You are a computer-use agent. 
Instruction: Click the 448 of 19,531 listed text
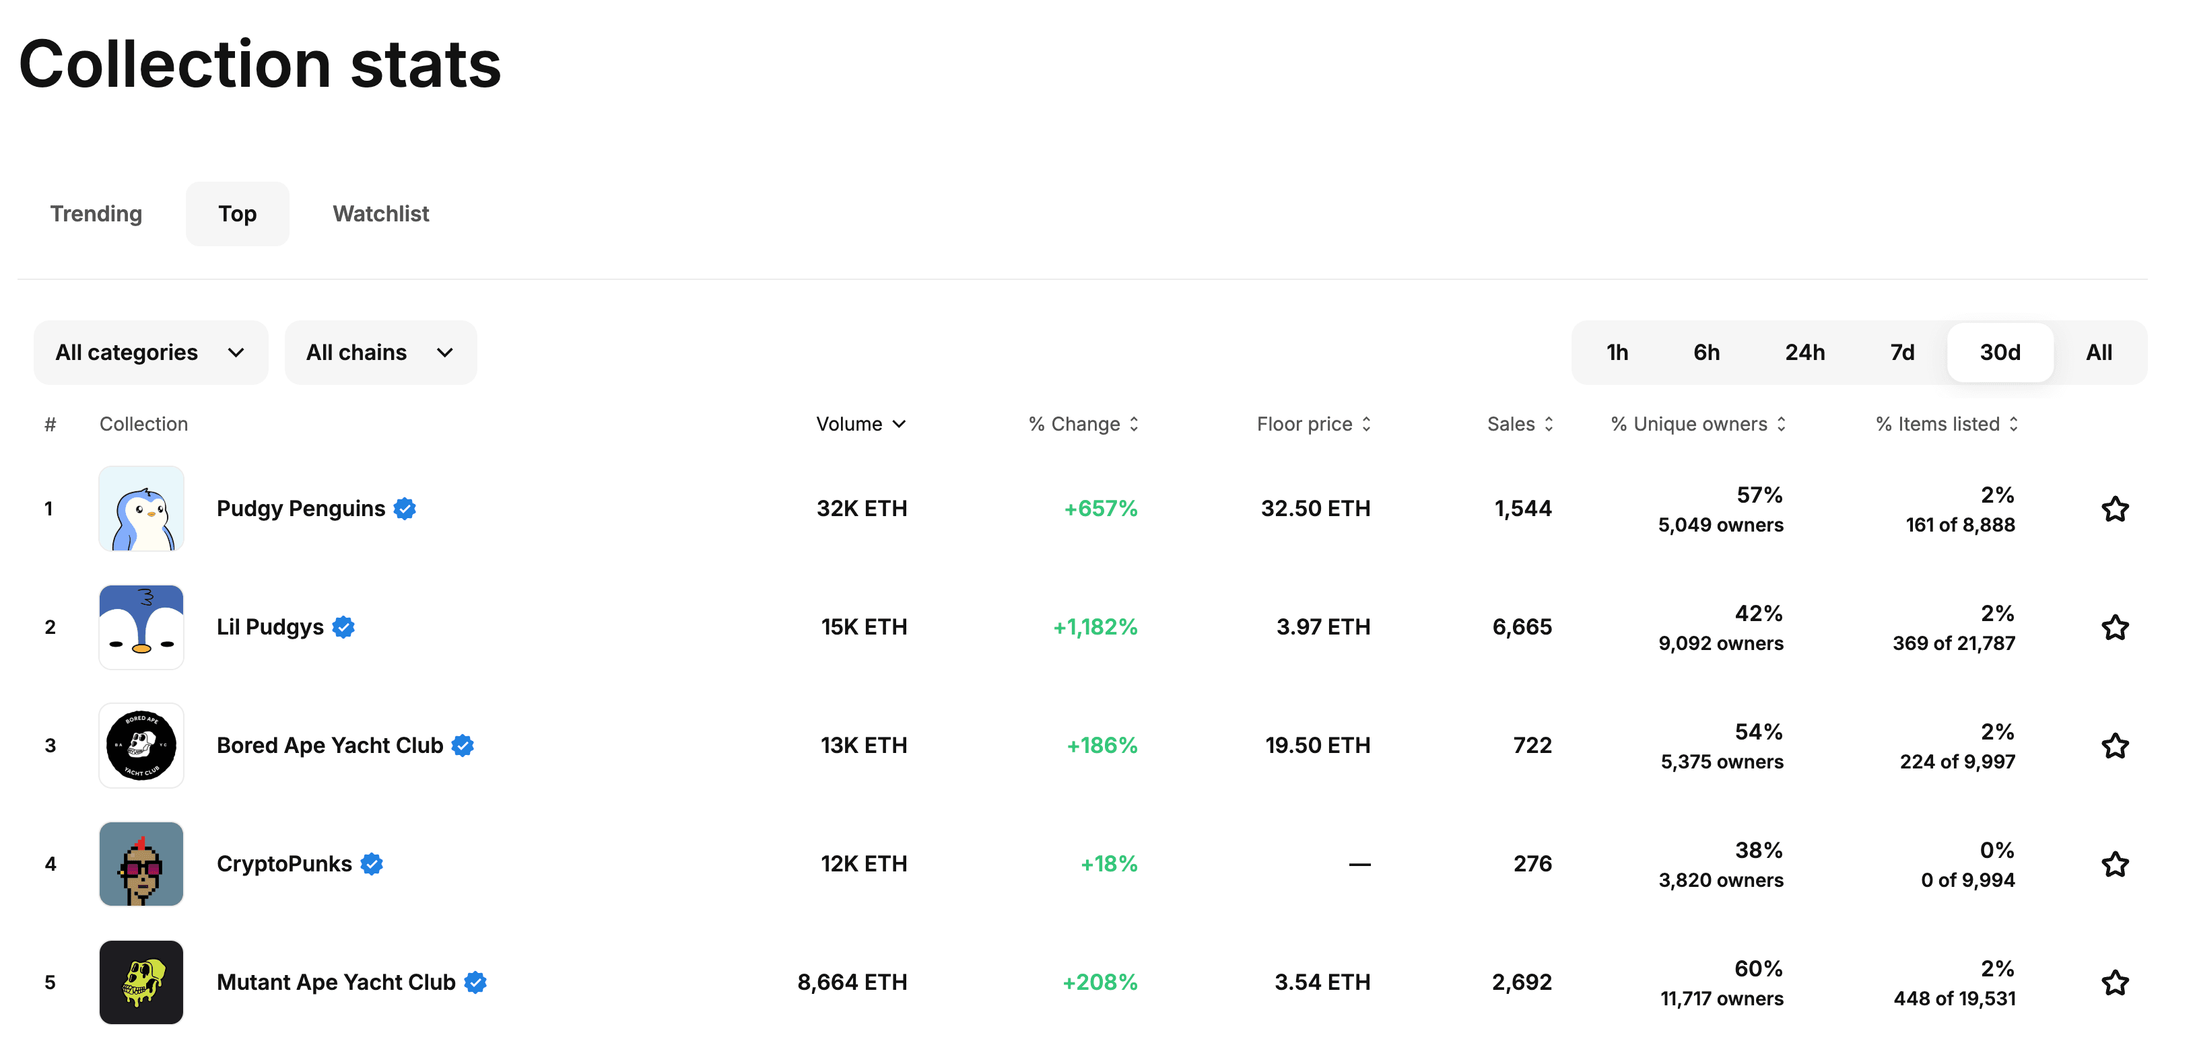1954,998
